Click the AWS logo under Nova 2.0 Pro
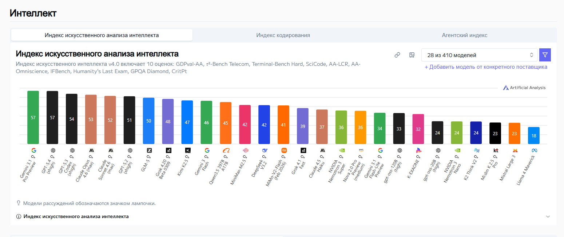This screenshot has width=564, height=237. [361, 150]
